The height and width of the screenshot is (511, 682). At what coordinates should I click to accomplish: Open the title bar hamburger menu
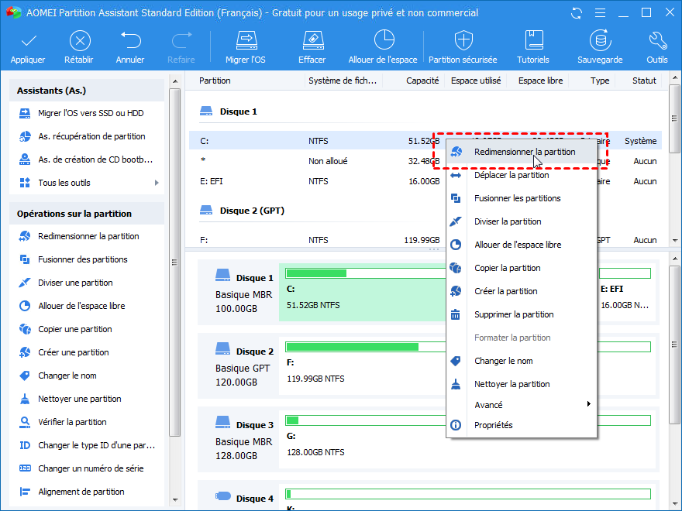pos(599,13)
